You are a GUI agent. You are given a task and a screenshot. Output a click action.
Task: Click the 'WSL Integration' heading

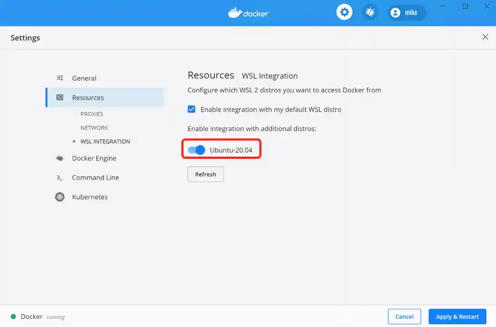269,76
